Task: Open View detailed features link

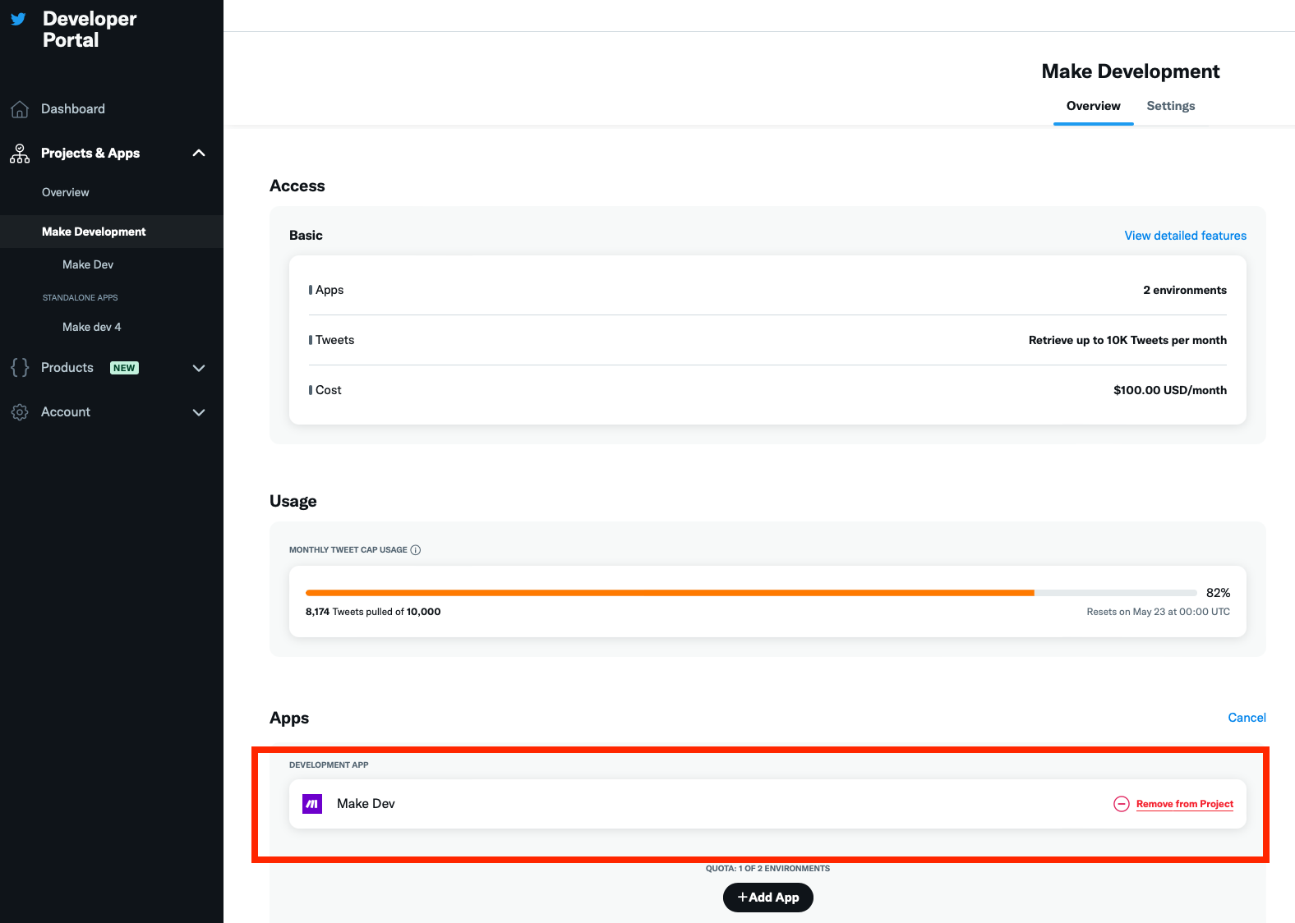Action: (1186, 236)
